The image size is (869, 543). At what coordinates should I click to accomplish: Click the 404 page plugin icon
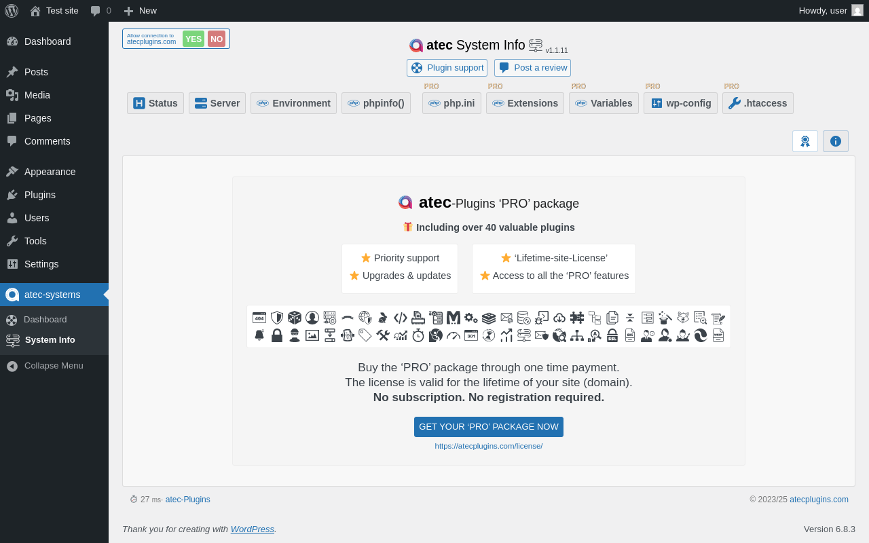[x=259, y=318]
